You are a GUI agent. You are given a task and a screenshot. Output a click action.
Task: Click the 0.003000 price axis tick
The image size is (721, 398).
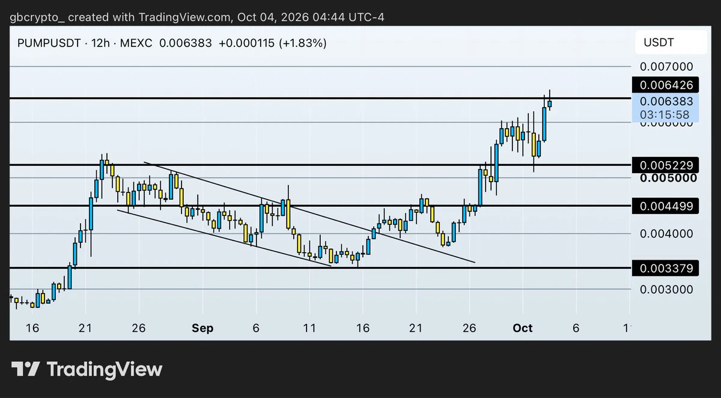coord(667,289)
